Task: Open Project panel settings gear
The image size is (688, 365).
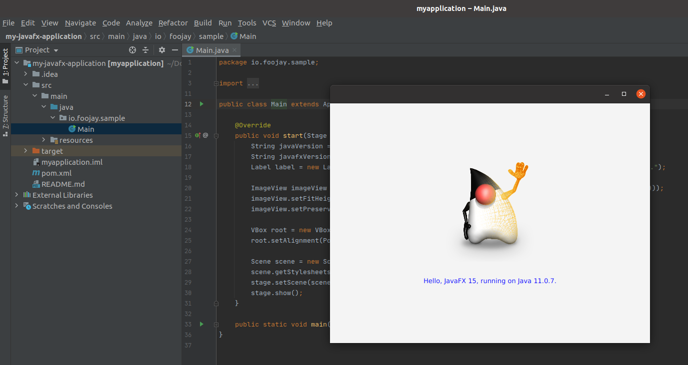Action: coord(161,50)
